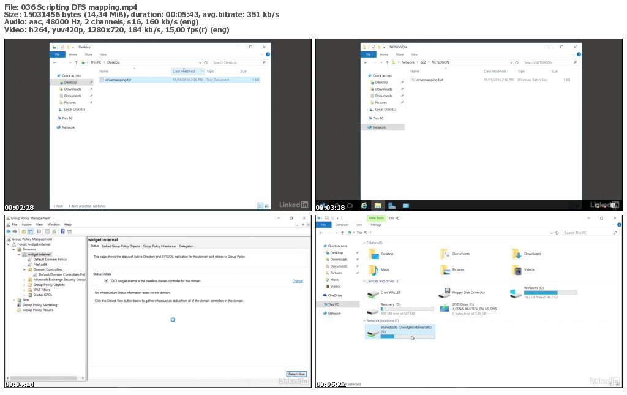Open help icon in NETLOGON explorer window
627x395 pixels.
tap(579, 55)
